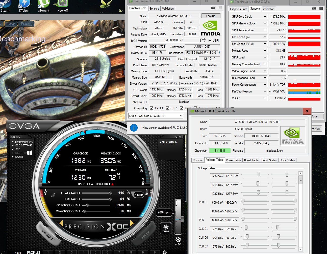Switch to Validation tab in left GPU-Z window
Viewport: 327px width, 254px height.
(168, 9)
